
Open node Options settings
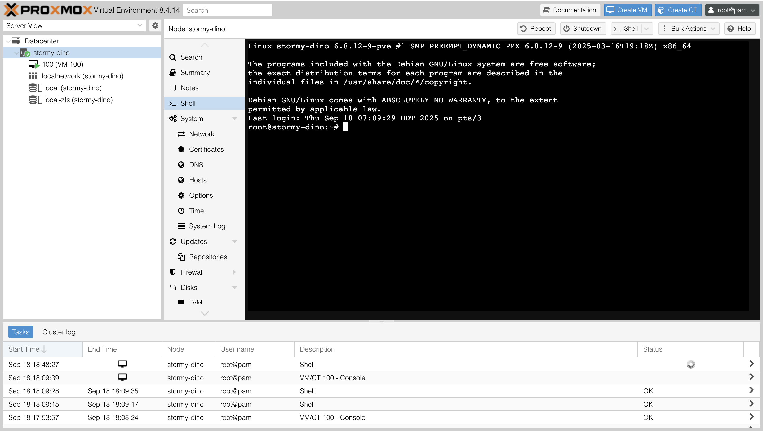(x=201, y=195)
